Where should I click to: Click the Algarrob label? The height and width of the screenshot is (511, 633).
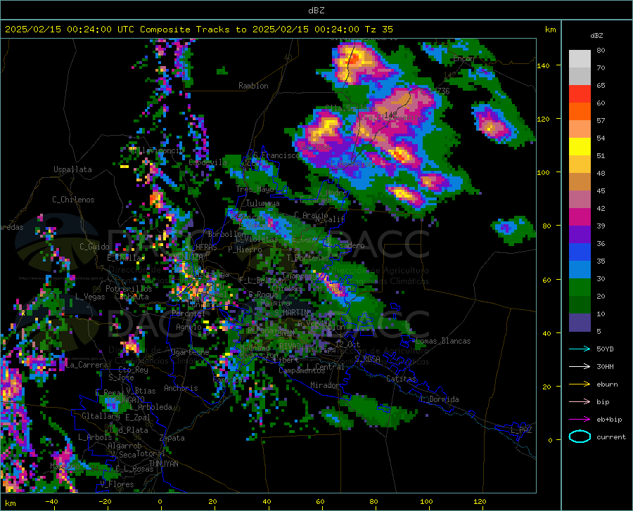pyautogui.click(x=124, y=446)
